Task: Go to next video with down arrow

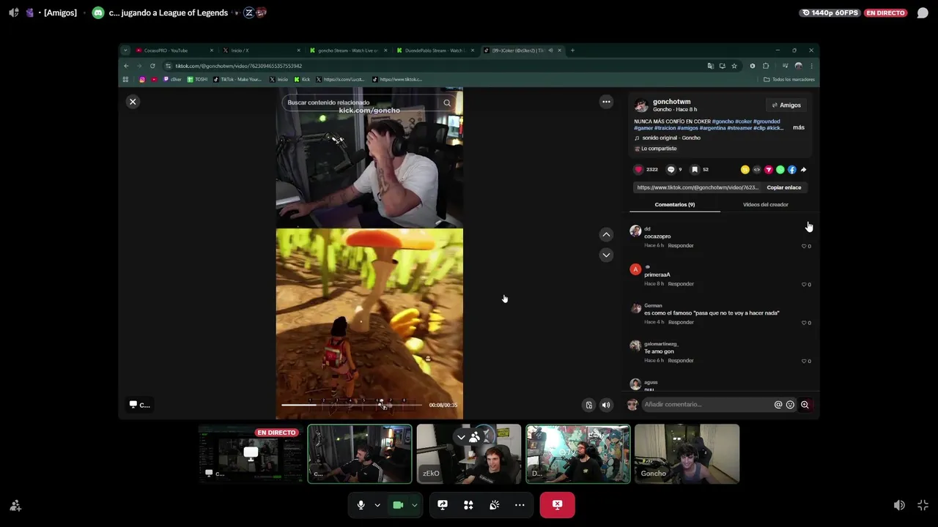Action: coord(606,255)
